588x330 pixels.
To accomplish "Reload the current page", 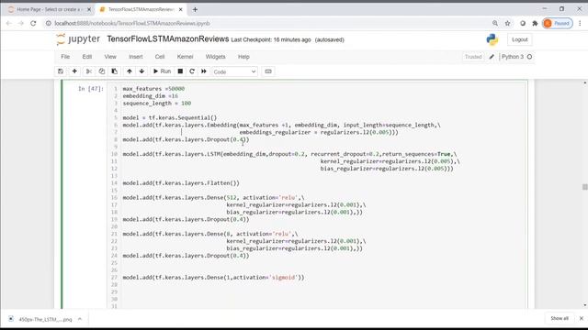I will click(33, 23).
